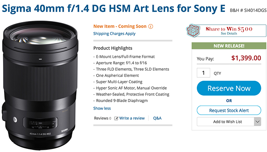Click See Details under Share to Win
The width and height of the screenshot is (267, 152).
[x=229, y=34]
